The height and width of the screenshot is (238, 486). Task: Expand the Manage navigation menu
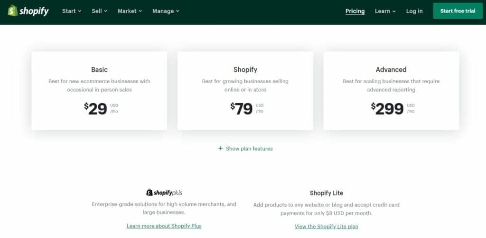coord(166,11)
